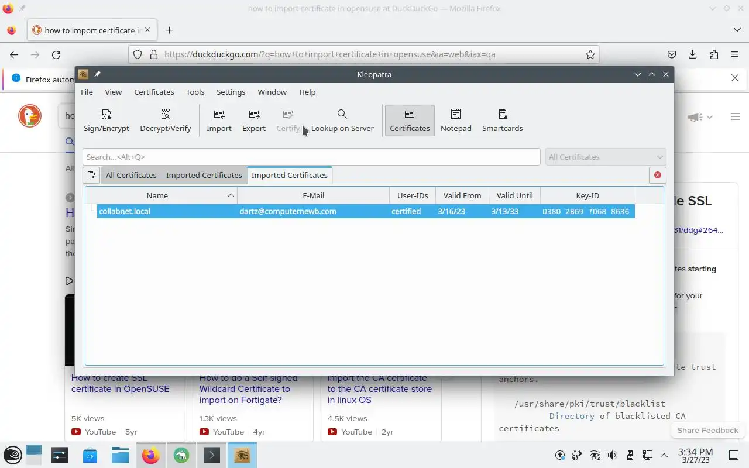Sort by the Key-ID column header
749x468 pixels.
click(x=587, y=195)
